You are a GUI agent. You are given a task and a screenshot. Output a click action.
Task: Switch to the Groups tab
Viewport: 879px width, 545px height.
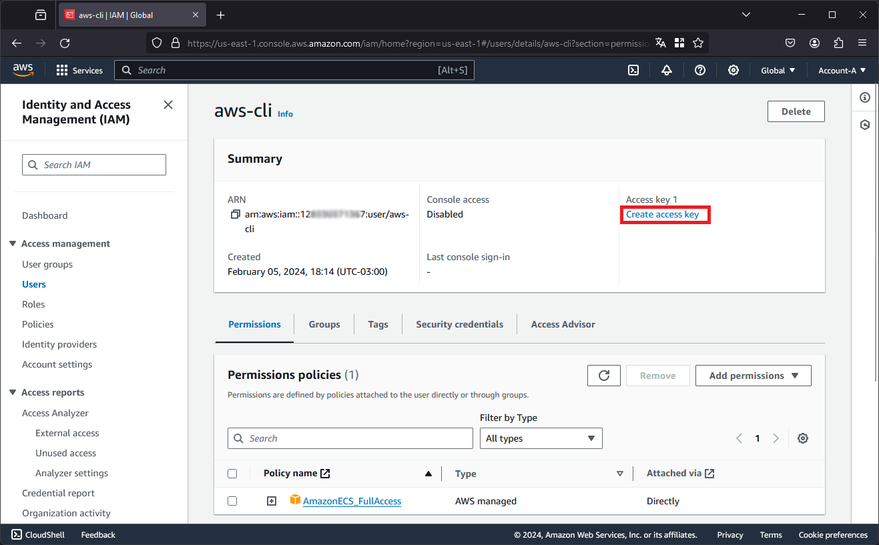coord(324,324)
